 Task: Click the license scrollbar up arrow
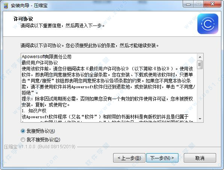coord(200,57)
